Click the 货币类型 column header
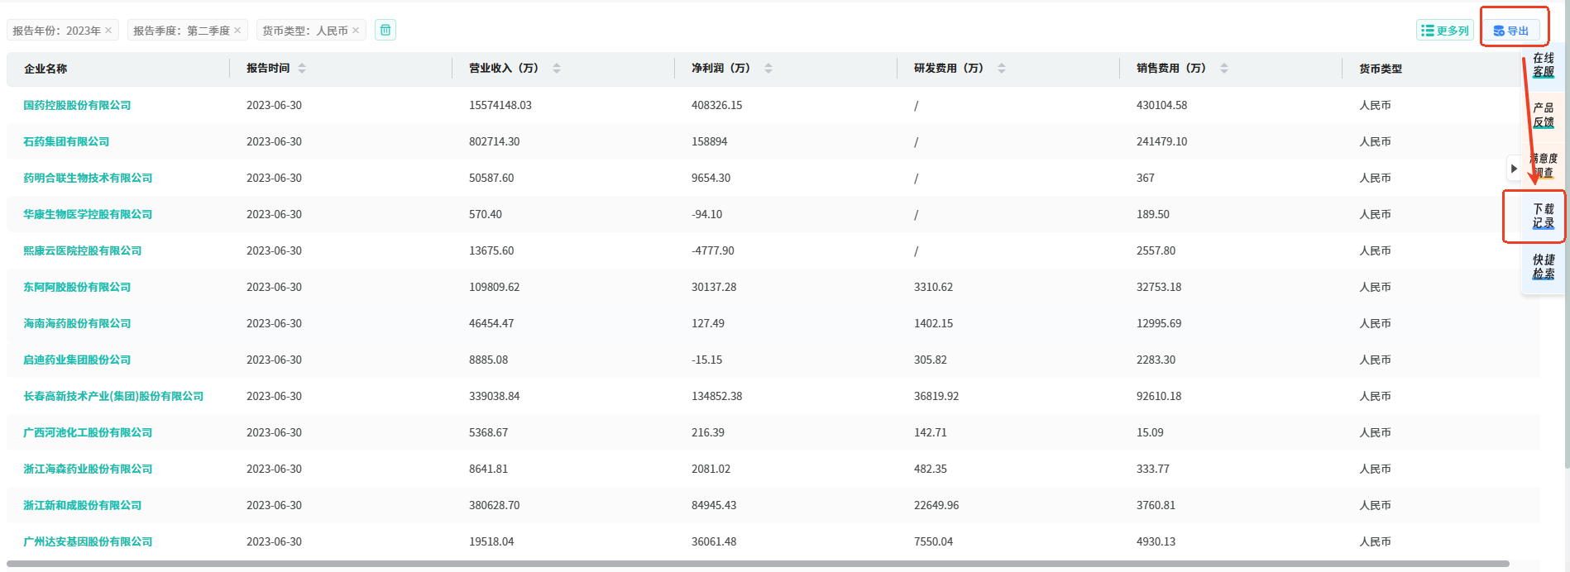Viewport: 1570px width, 572px height. 1381,69
